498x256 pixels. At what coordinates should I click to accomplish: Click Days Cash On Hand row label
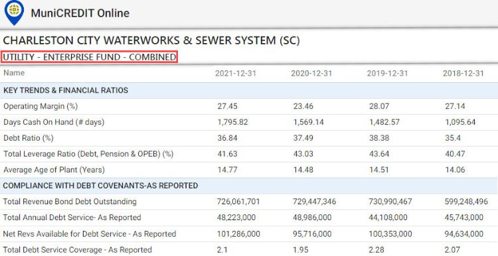54,122
